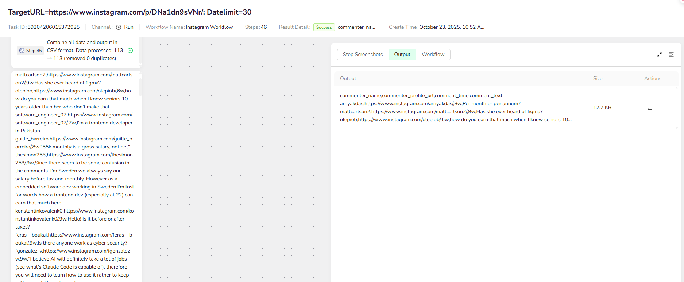
Task: Click the truncated commenter_na... result detail text
Action: tap(356, 27)
